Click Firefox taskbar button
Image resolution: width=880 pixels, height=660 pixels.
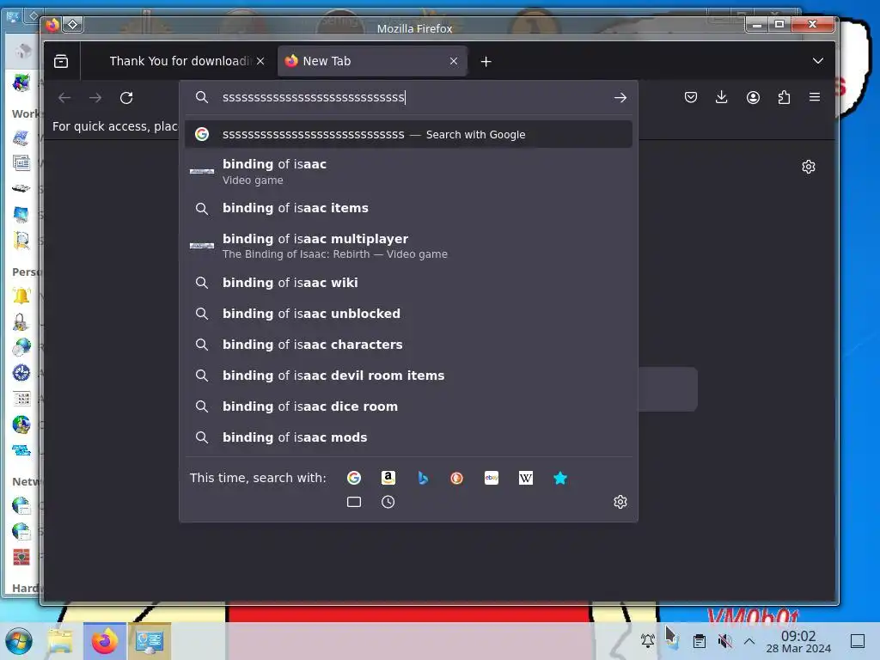coord(104,641)
